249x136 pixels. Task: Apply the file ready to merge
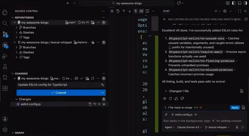pos(235,108)
